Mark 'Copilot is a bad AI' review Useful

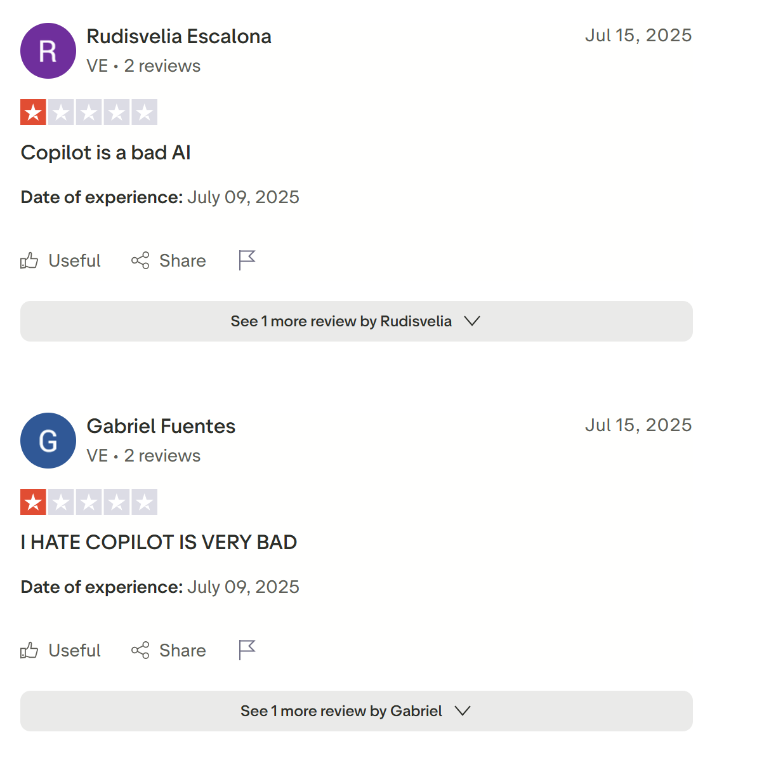[60, 260]
